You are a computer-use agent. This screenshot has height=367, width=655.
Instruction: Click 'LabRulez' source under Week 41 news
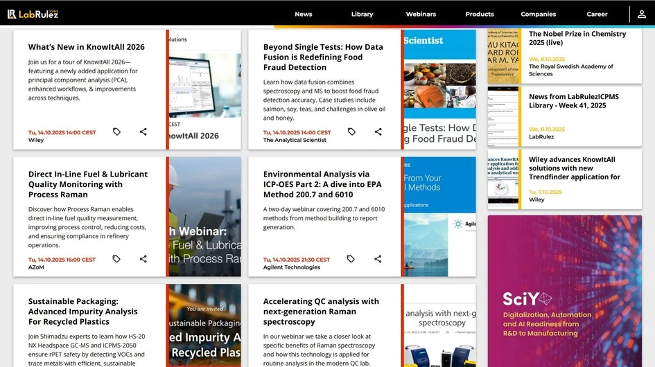pos(541,136)
